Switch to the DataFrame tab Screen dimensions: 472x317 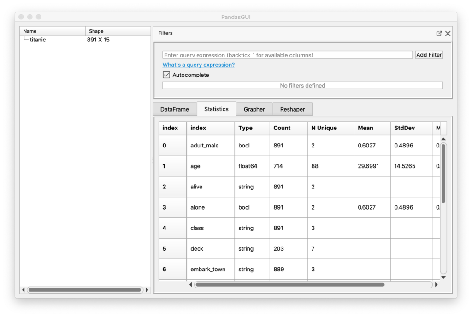tap(175, 109)
